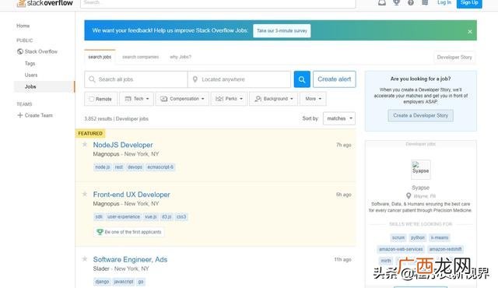This screenshot has width=498, height=288.
Task: Focus the top site search box
Action: (x=218, y=3)
